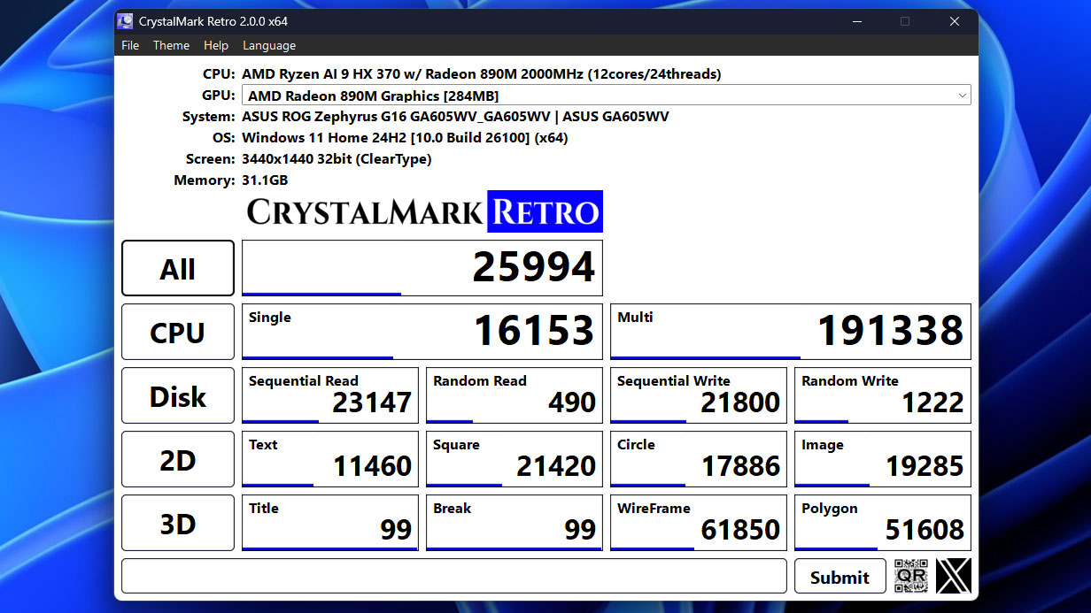Select the total score 25994 box
Screen dimensions: 1091x613
422,268
